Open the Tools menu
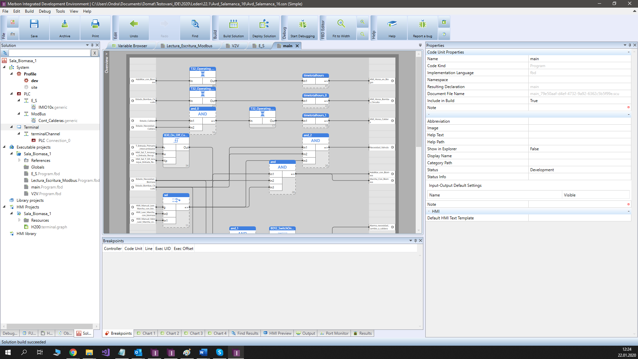Screen dimensions: 638x359 click(x=60, y=11)
